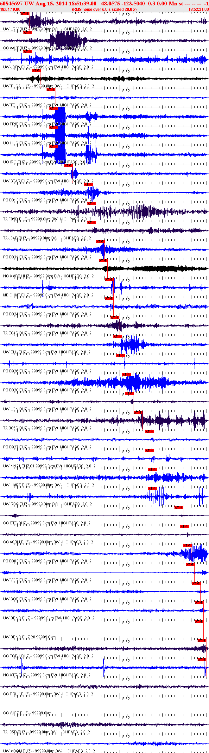
Task: Select the 'PB B024 EHZ' station label
Action: coord(15,314)
